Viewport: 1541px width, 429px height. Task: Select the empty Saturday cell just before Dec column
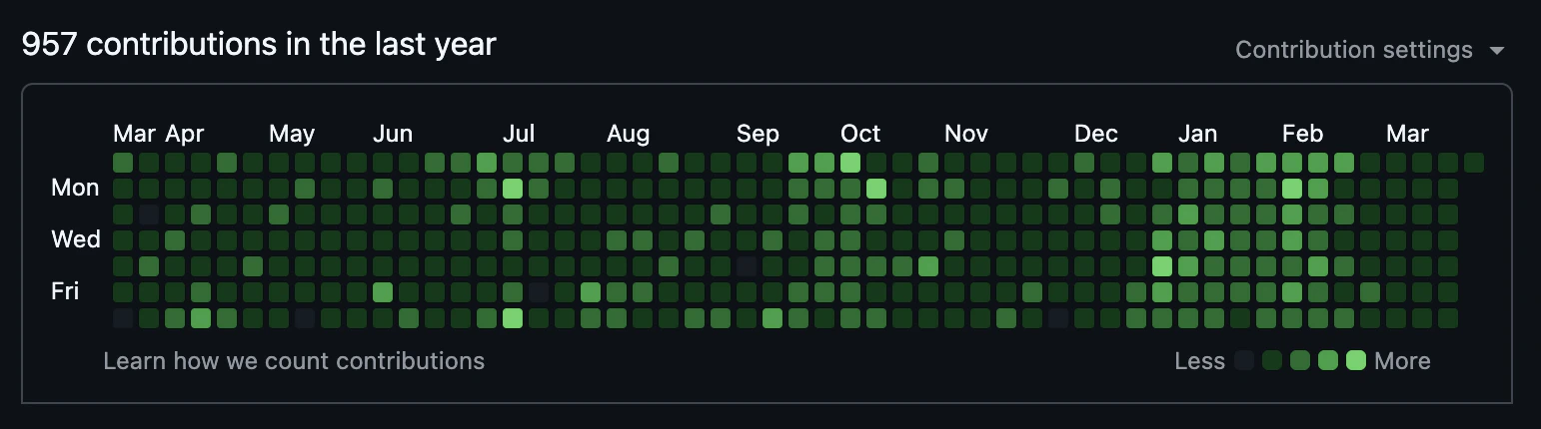[1058, 318]
